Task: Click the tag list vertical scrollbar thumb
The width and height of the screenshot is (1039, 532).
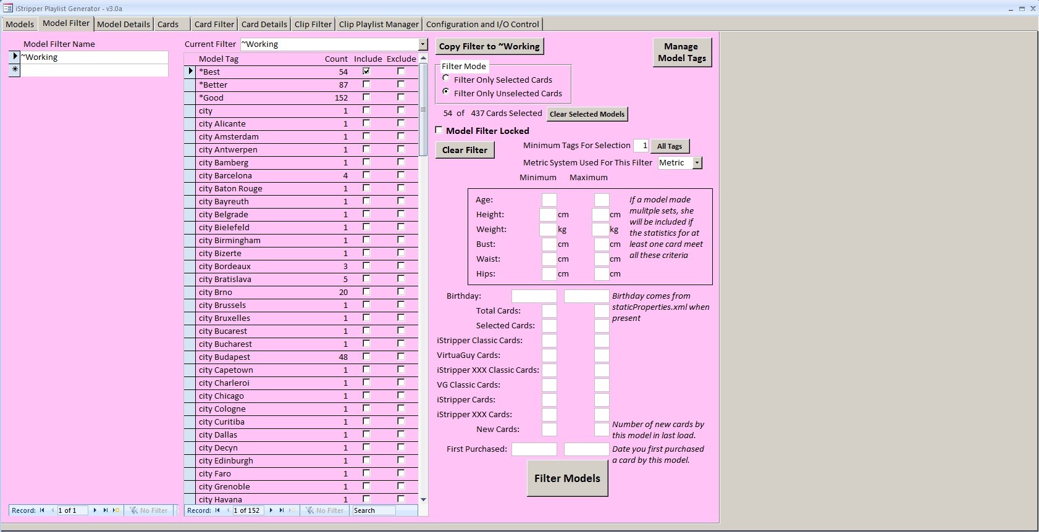Action: pos(423,109)
